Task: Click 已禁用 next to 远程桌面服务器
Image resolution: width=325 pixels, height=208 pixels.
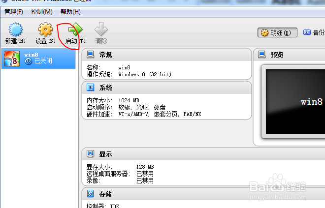Action: point(145,174)
